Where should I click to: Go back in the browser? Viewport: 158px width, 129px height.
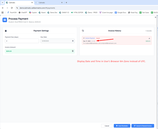click(3, 8)
